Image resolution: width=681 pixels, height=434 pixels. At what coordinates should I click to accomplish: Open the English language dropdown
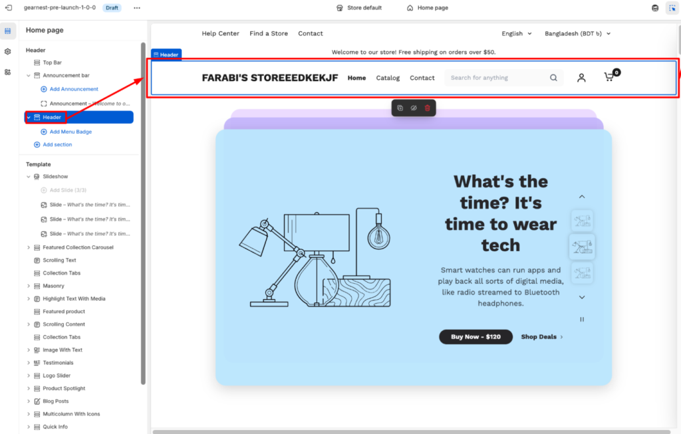(x=517, y=33)
